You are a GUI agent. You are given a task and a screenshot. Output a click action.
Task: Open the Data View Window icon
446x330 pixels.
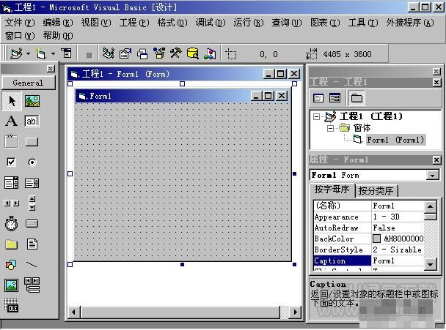[193, 53]
